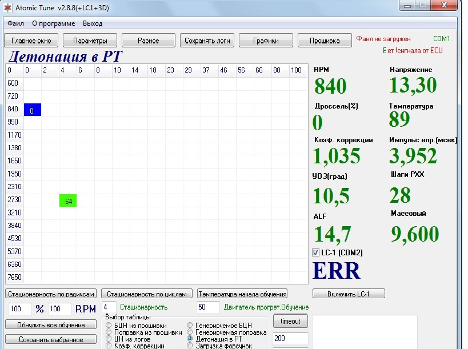Select Генерируемая поправка radio button
468x349 pixels.
[190, 332]
